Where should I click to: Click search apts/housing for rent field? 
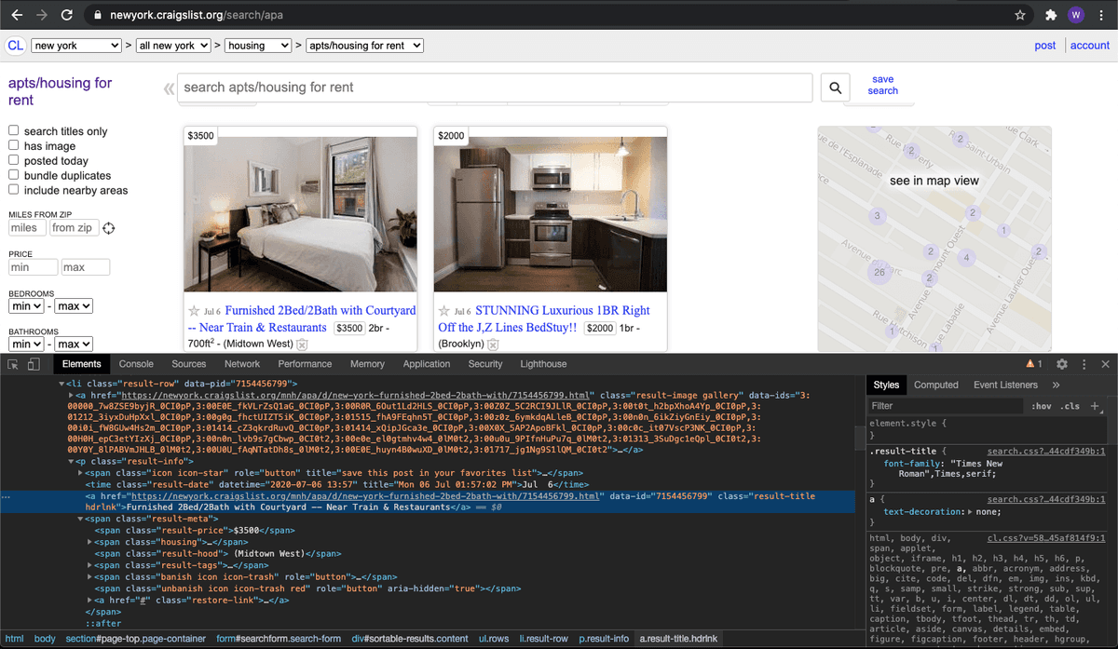pos(495,88)
